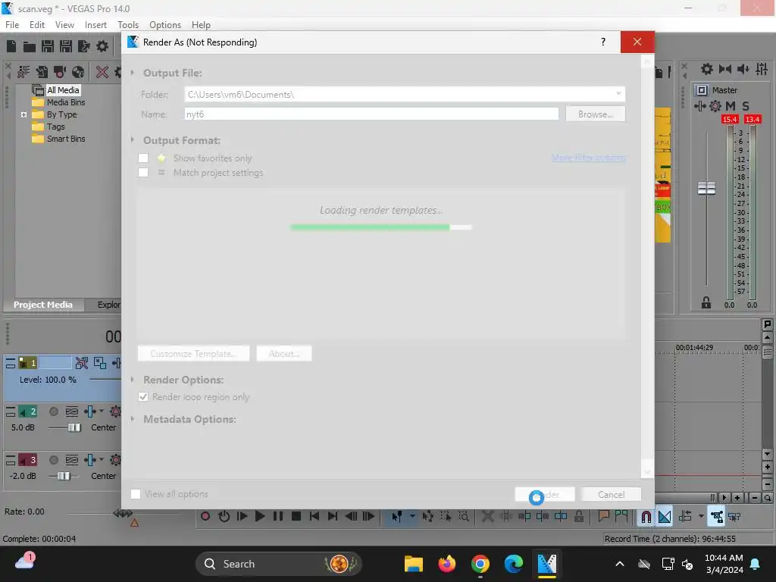Click the Import Media icon

[x=42, y=72]
